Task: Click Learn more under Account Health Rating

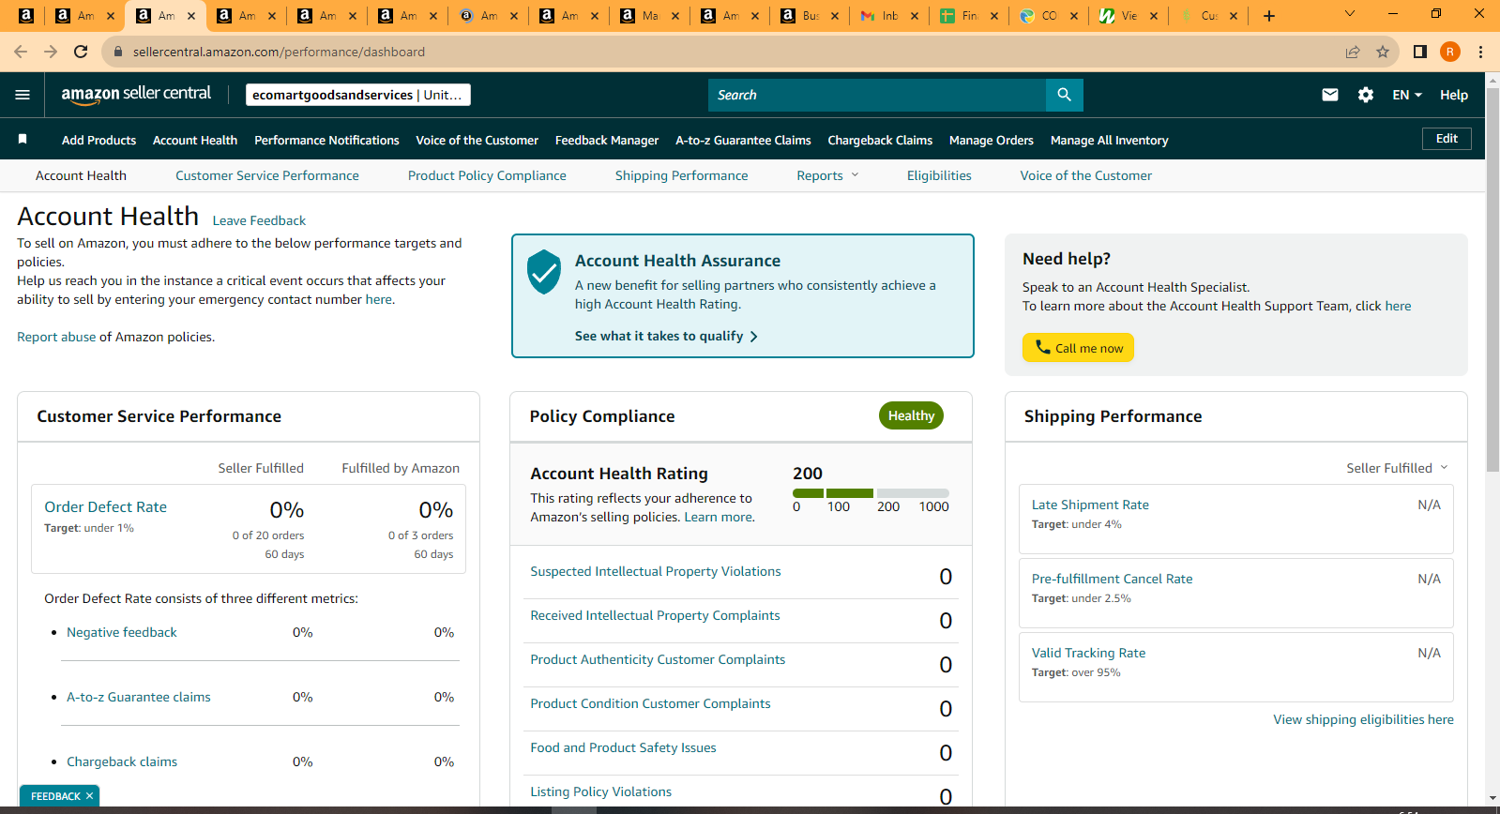Action: pyautogui.click(x=718, y=517)
